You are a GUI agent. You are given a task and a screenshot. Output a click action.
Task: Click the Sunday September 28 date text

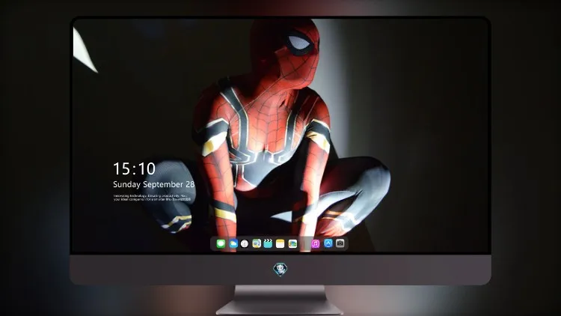pyautogui.click(x=153, y=184)
